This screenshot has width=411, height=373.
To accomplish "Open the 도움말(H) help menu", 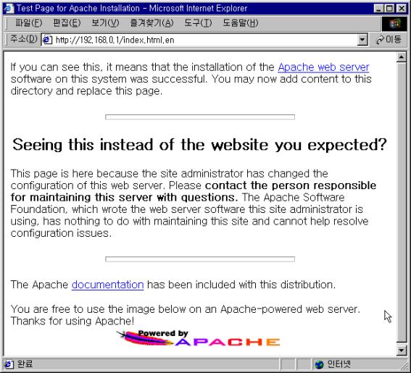I will [241, 23].
